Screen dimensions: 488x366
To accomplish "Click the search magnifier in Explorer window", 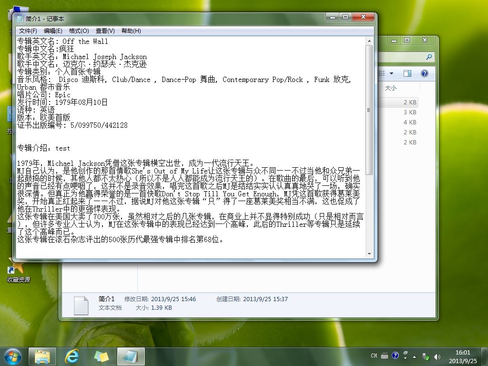I will [429, 57].
